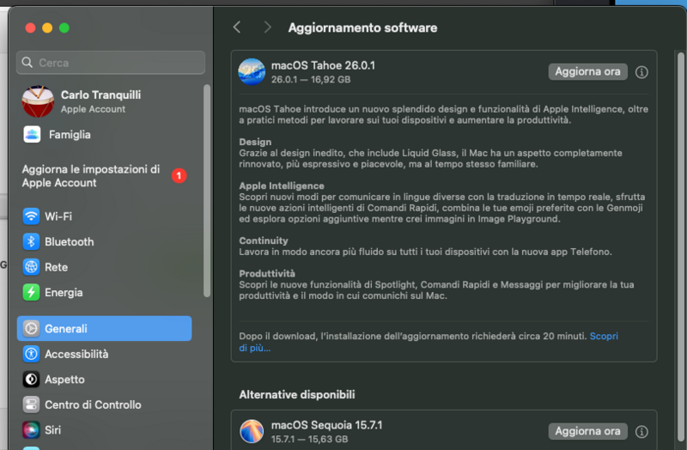Click the 26.0.1 — 16,92 GB text

pos(311,79)
